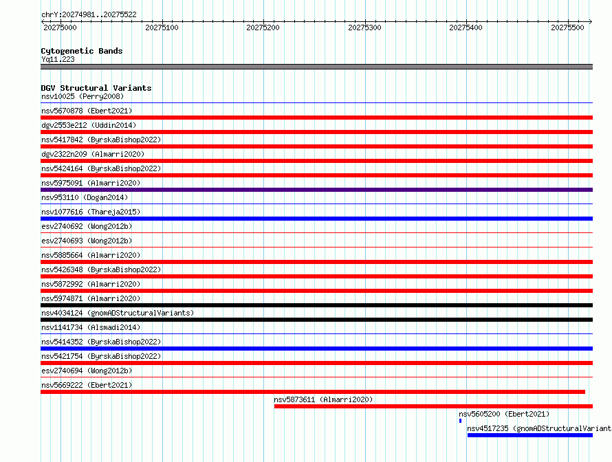The width and height of the screenshot is (612, 462).
Task: Select the dgv2322n209 (Almarri2020) red bar
Action: (316, 161)
